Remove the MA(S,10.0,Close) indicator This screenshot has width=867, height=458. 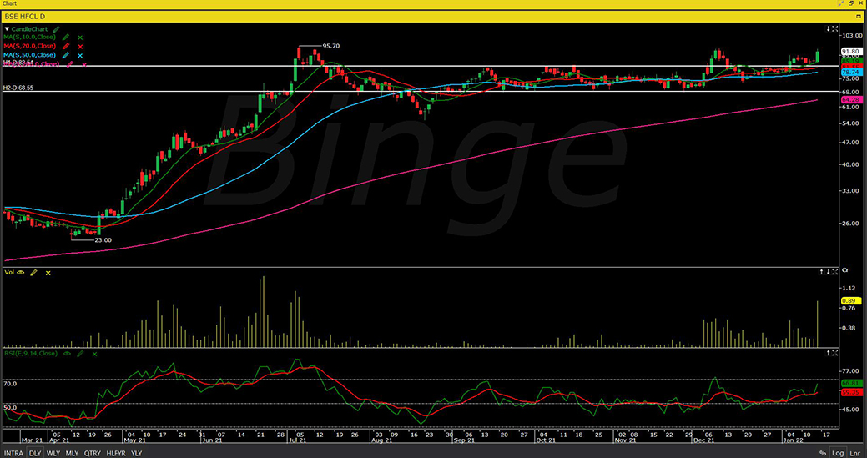click(80, 37)
